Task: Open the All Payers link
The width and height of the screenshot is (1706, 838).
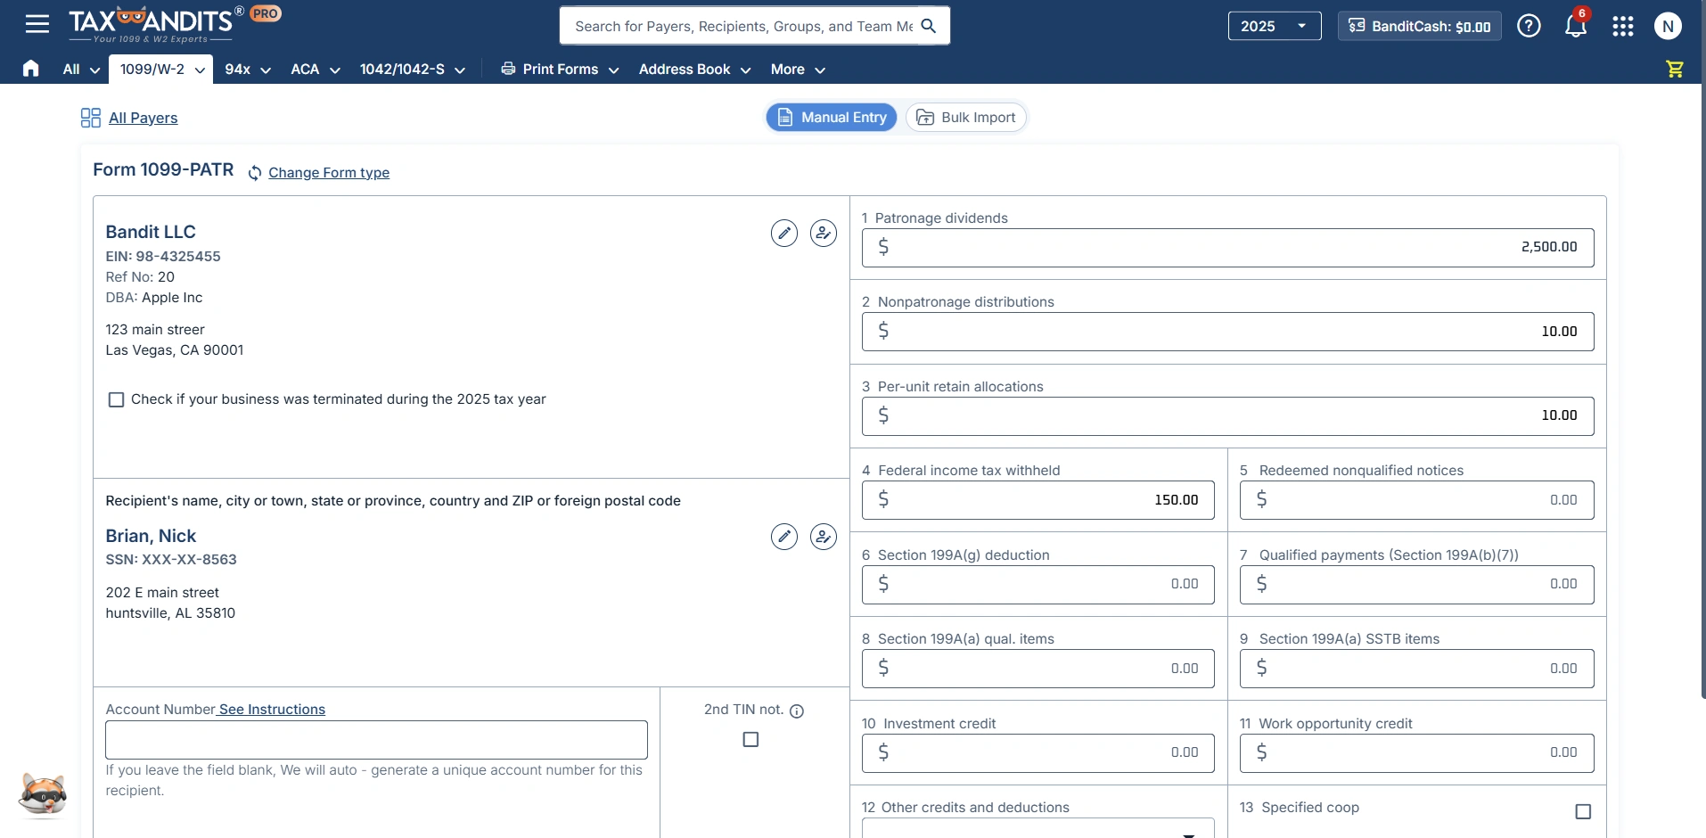Action: [143, 118]
